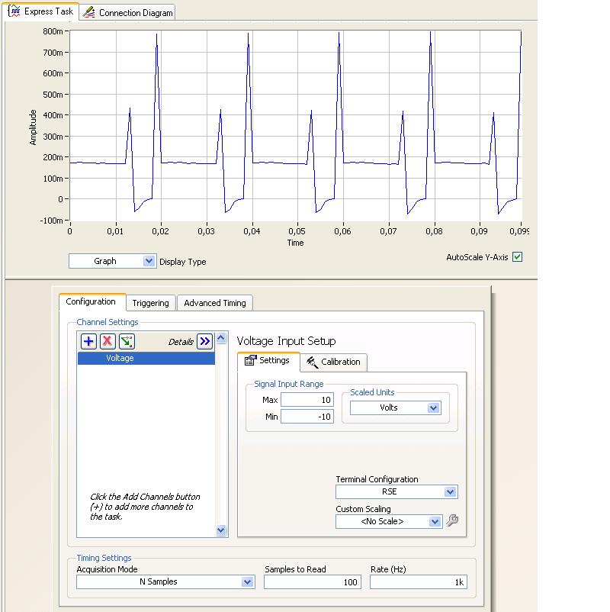Open the Custom Scaling No Scale dropdown
Screen dimensions: 610x612
click(434, 522)
